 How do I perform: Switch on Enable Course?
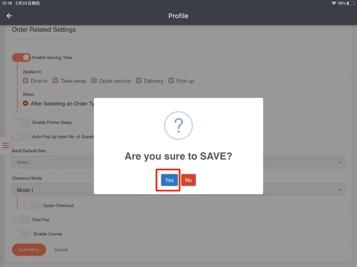click(22, 234)
